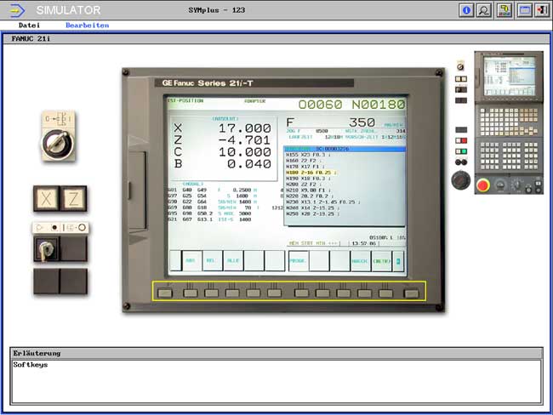This screenshot has width=553, height=415.
Task: Click the physical key beneath (BETR)
Action: pyautogui.click(x=385, y=293)
